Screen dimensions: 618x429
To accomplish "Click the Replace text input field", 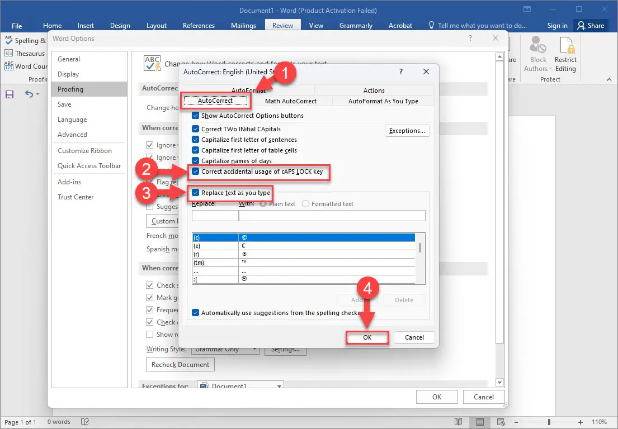I will point(215,216).
